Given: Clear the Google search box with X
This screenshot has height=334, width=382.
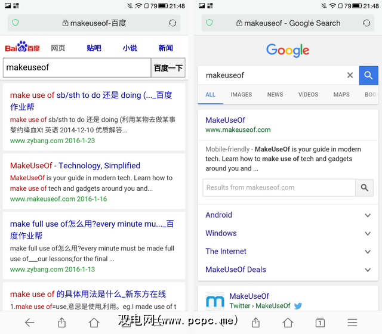Looking at the screenshot, I should (350, 75).
